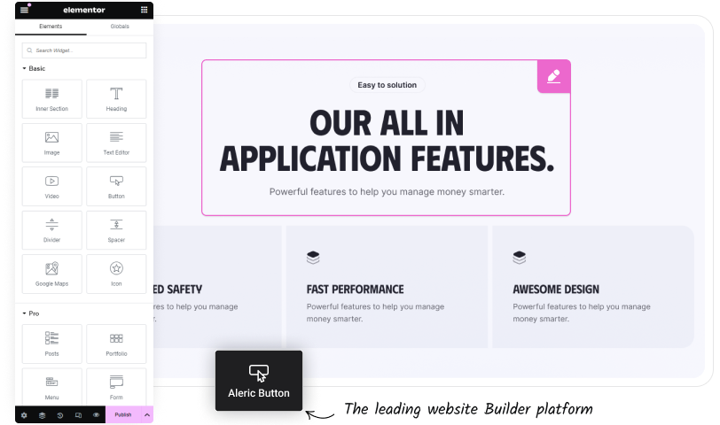Select the Video widget
This screenshot has width=720, height=425.
[52, 186]
